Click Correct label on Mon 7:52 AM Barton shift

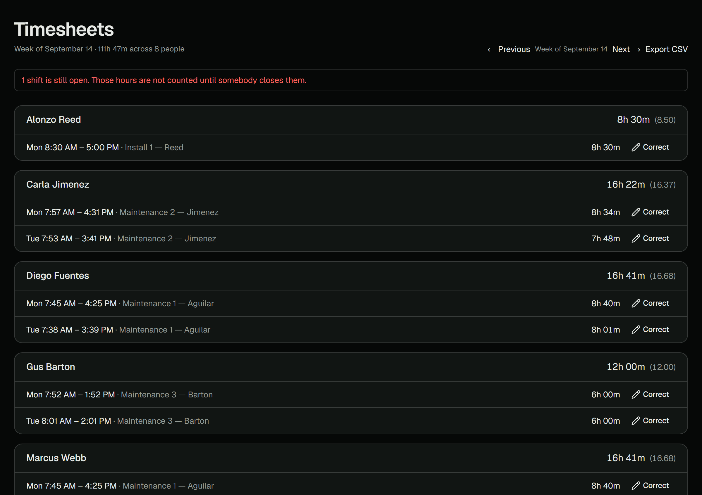[x=656, y=394]
